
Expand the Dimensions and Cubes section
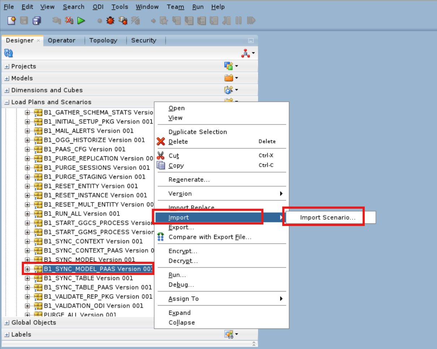pos(7,90)
